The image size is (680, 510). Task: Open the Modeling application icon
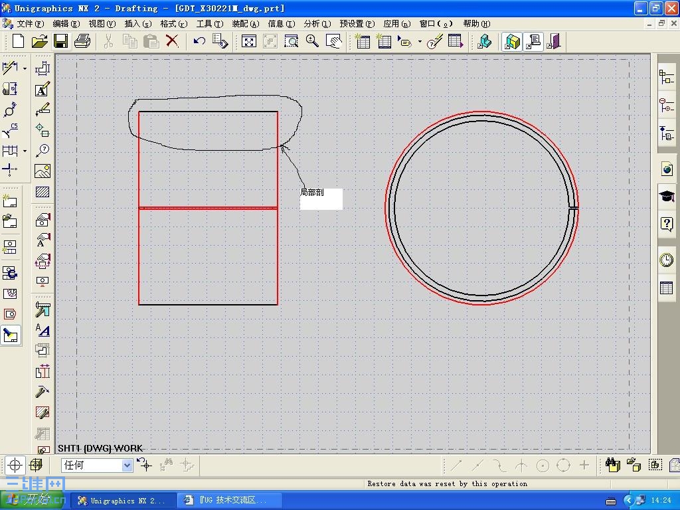[485, 41]
